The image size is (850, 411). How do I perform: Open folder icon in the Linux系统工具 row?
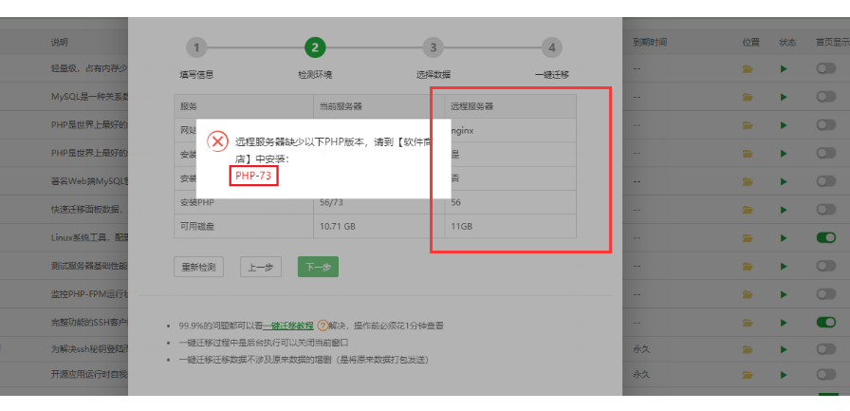[x=748, y=238]
